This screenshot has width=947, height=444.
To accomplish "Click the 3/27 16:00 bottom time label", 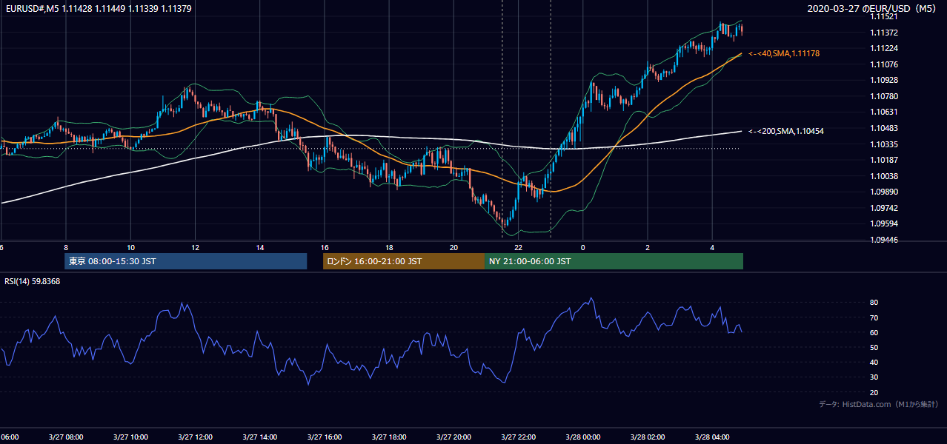I will [325, 437].
